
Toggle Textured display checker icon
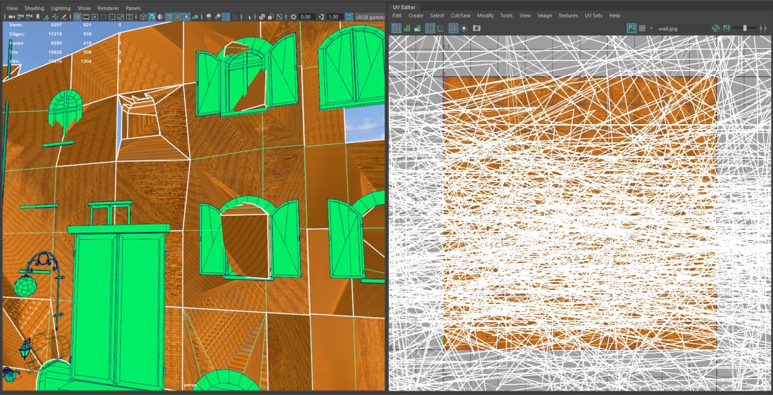tap(178, 17)
